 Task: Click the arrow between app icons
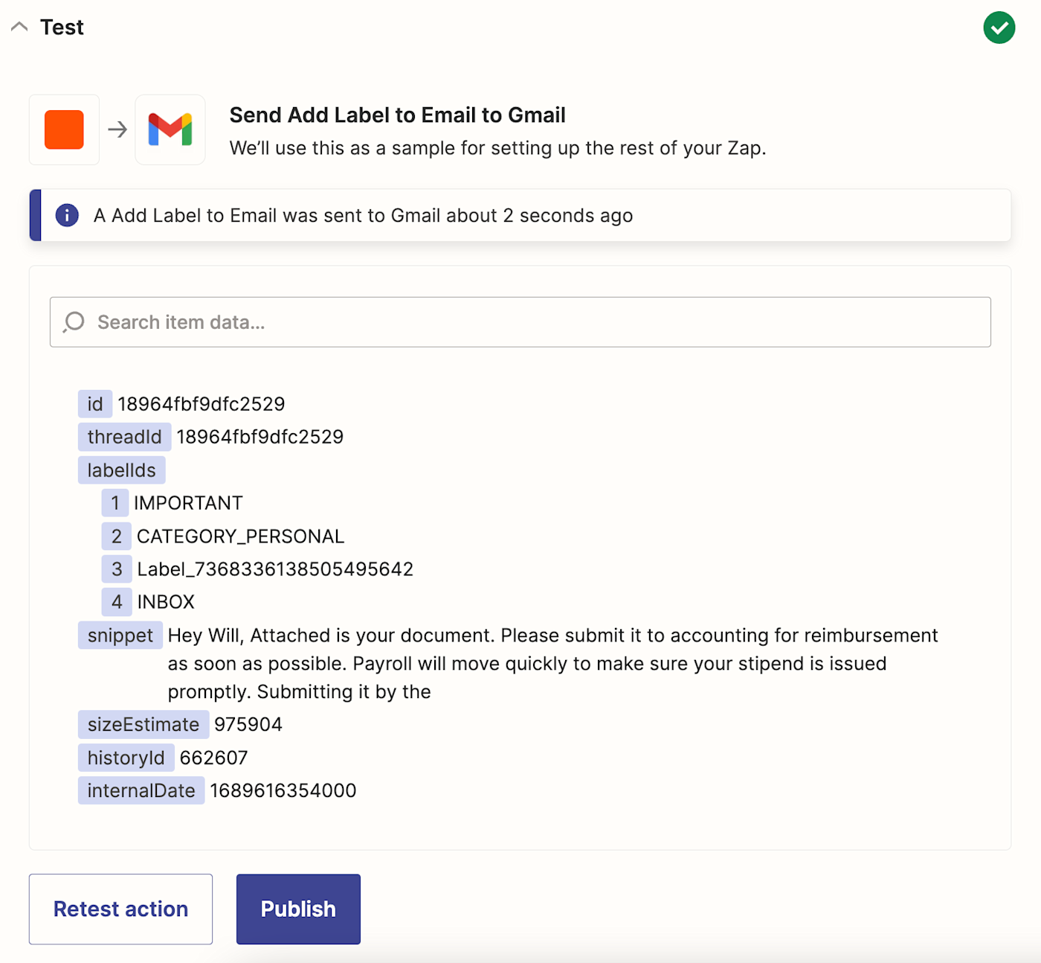[117, 129]
